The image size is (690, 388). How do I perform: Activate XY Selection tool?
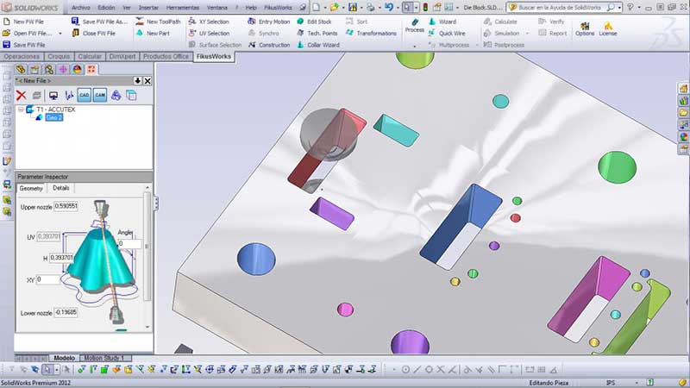[x=209, y=22]
